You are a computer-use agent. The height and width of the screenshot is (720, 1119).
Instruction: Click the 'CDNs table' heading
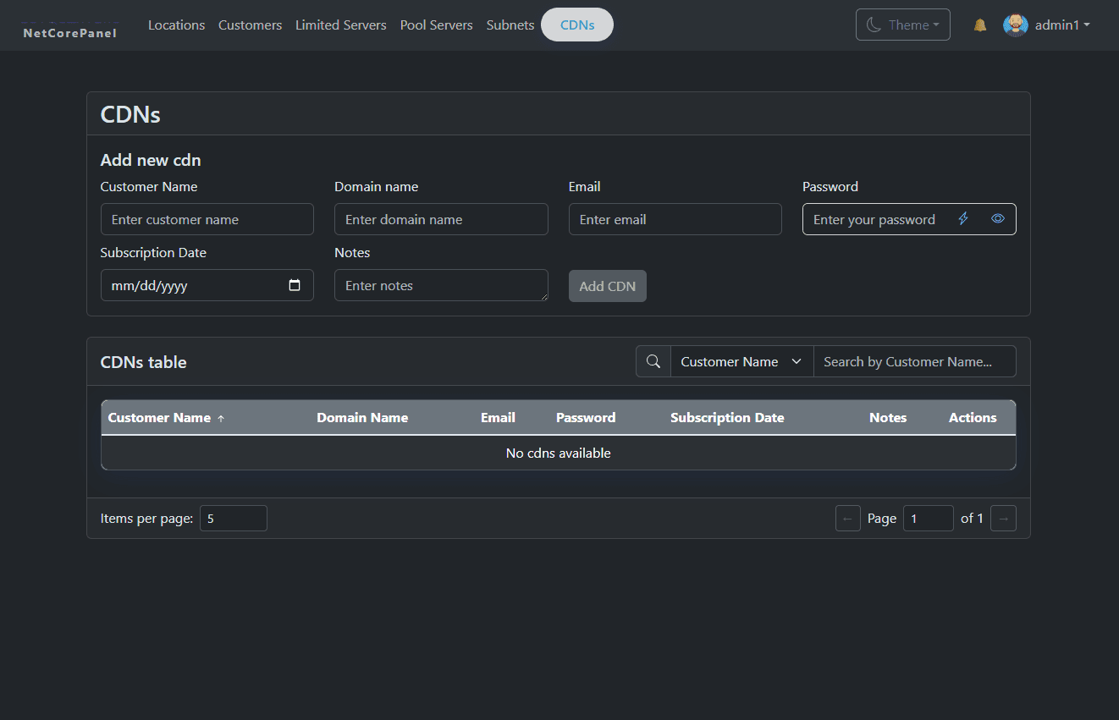[x=144, y=362]
